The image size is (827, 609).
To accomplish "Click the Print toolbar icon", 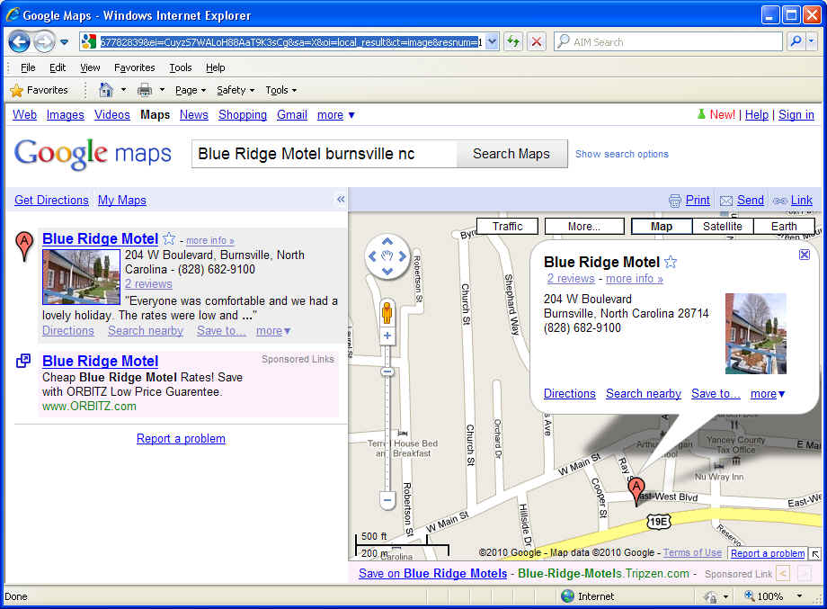I will pyautogui.click(x=145, y=90).
